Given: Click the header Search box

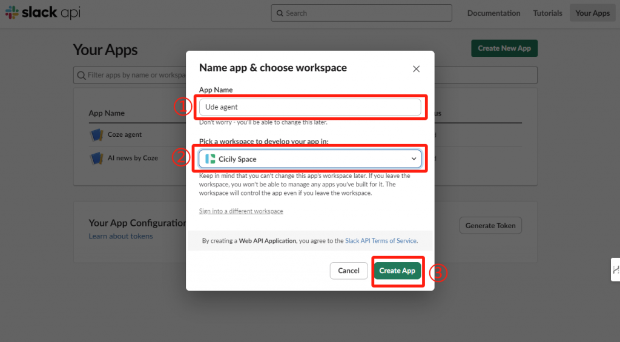Looking at the screenshot, I should coord(361,13).
